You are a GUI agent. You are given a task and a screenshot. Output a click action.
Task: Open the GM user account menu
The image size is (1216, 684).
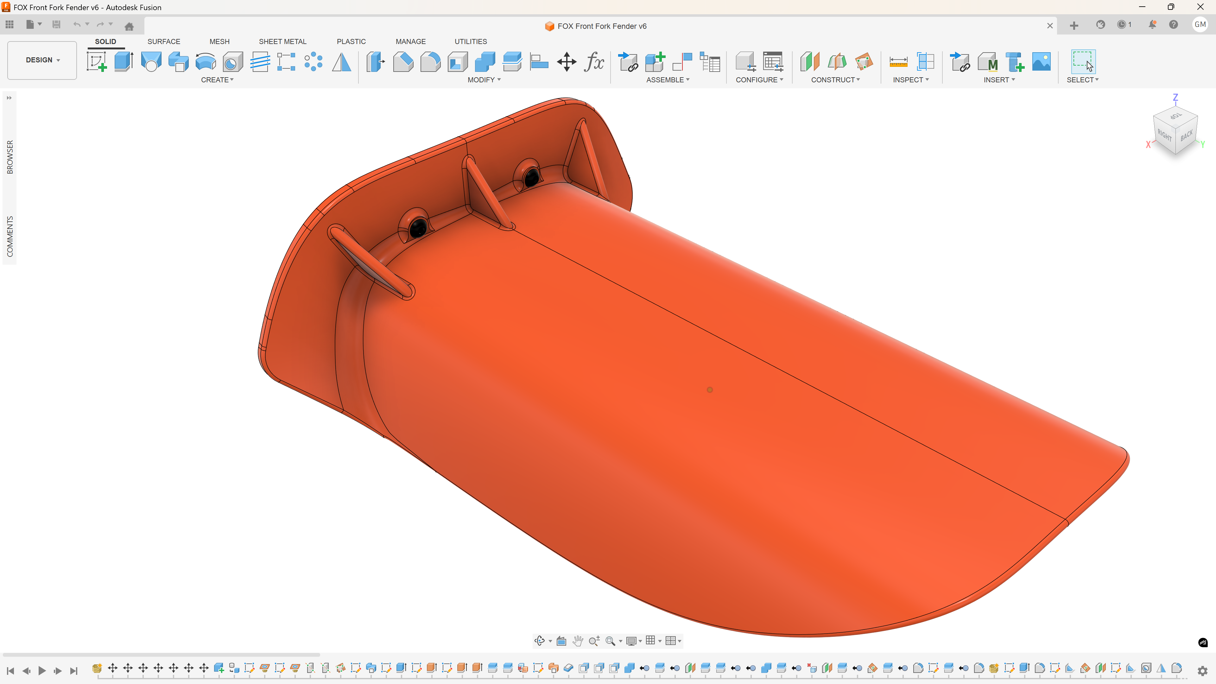[1200, 25]
